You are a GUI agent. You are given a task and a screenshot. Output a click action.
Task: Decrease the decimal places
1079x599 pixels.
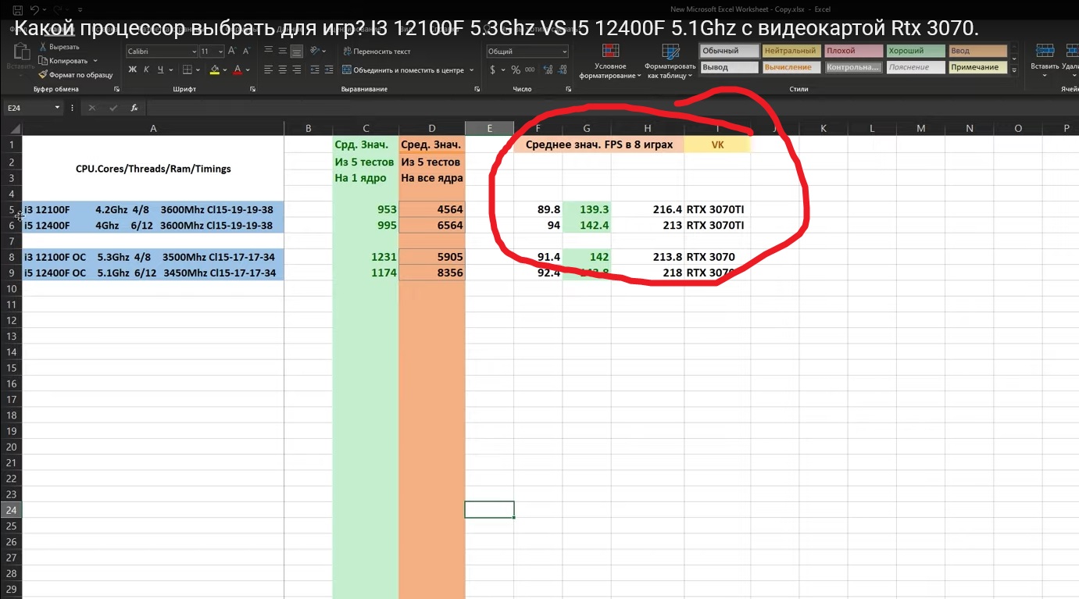tap(561, 70)
